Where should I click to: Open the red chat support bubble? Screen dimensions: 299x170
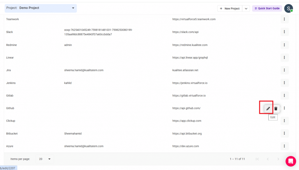pyautogui.click(x=291, y=161)
